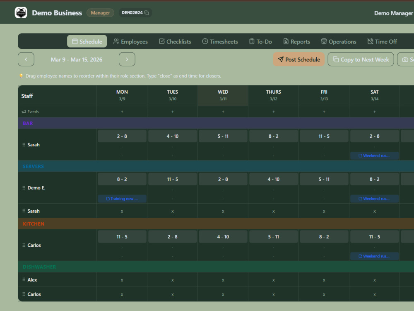Grab drag handle for Bar Sarah

[x=24, y=145]
